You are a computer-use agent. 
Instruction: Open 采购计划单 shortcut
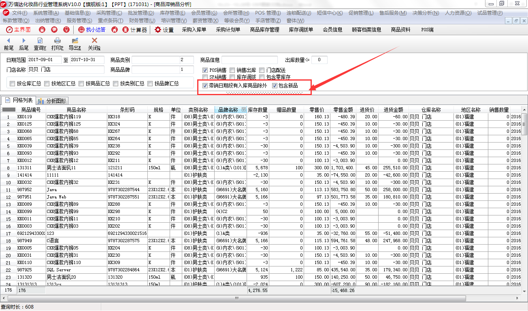(228, 30)
